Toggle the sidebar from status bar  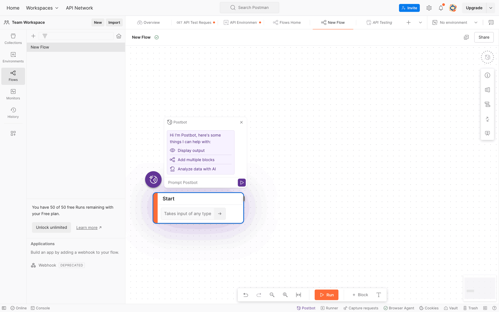click(x=4, y=308)
